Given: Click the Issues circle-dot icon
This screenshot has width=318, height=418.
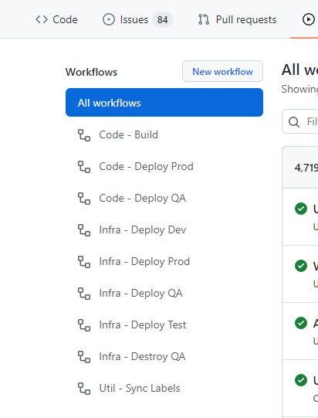Looking at the screenshot, I should coord(109,19).
